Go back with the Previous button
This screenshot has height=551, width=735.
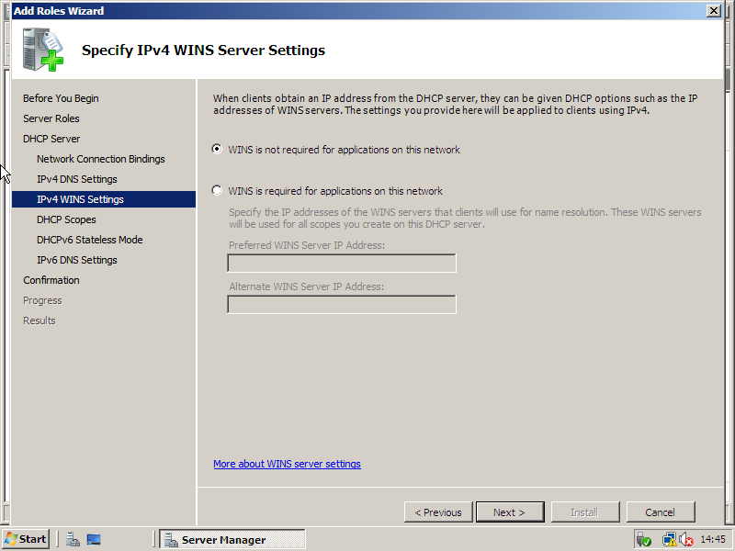click(x=437, y=512)
